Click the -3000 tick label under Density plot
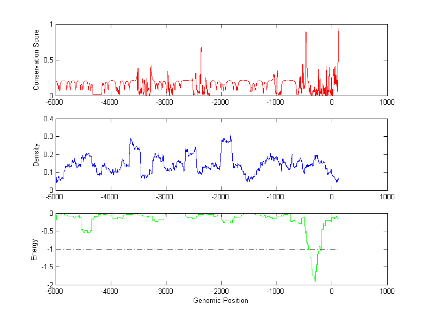This screenshot has width=428, height=320. [x=166, y=197]
